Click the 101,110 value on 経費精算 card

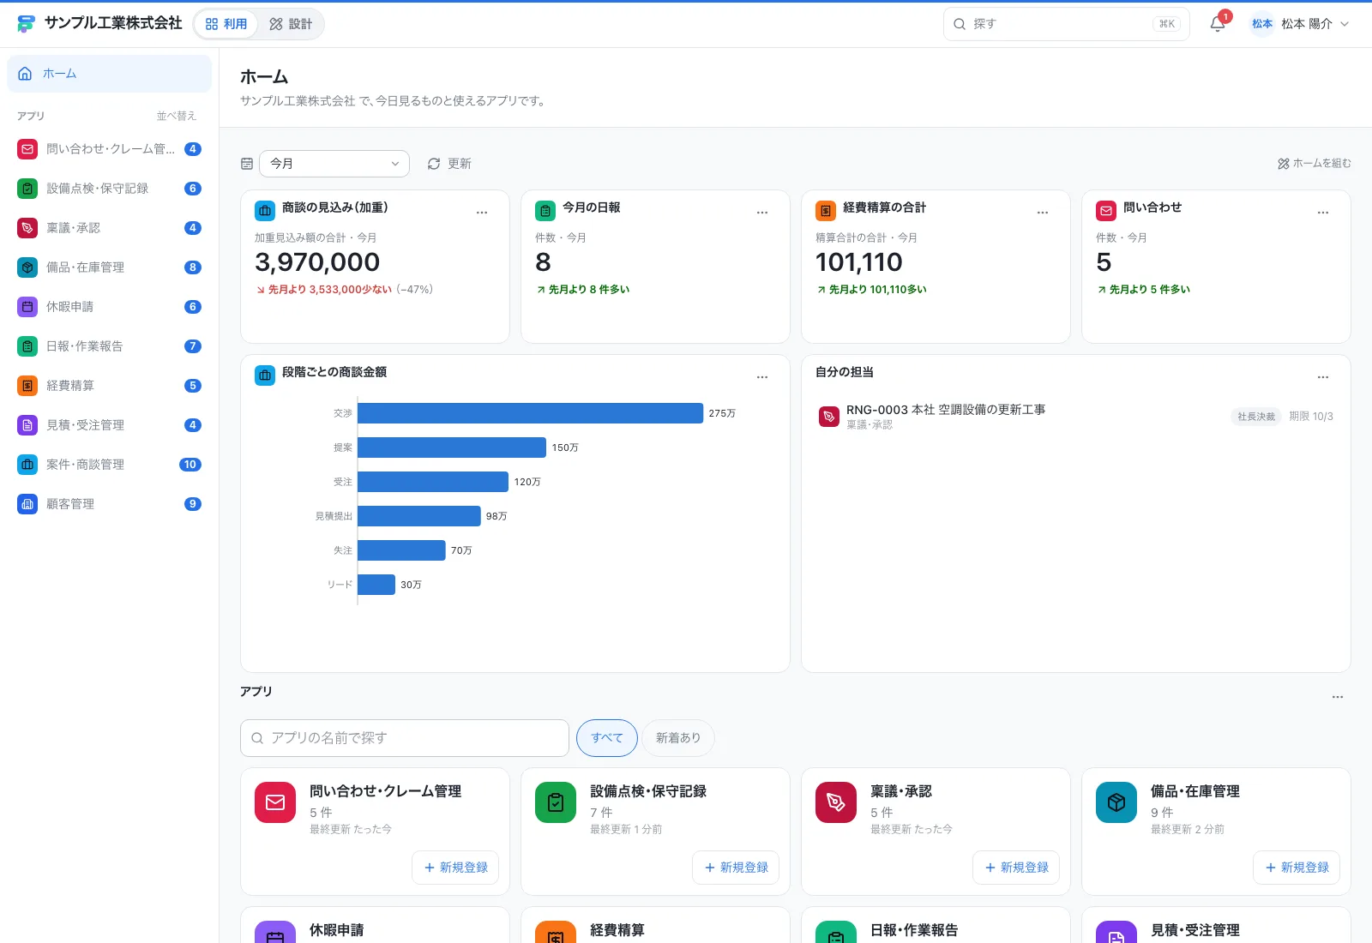(858, 262)
